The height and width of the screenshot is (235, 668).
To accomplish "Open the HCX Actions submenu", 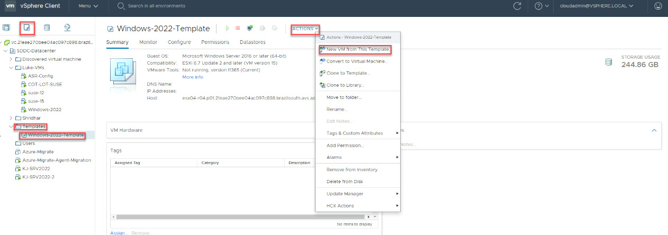I will (358, 206).
